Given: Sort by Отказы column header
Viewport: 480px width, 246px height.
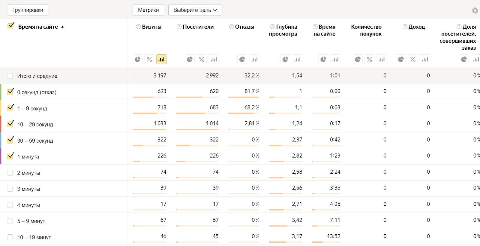Looking at the screenshot, I should coord(244,27).
